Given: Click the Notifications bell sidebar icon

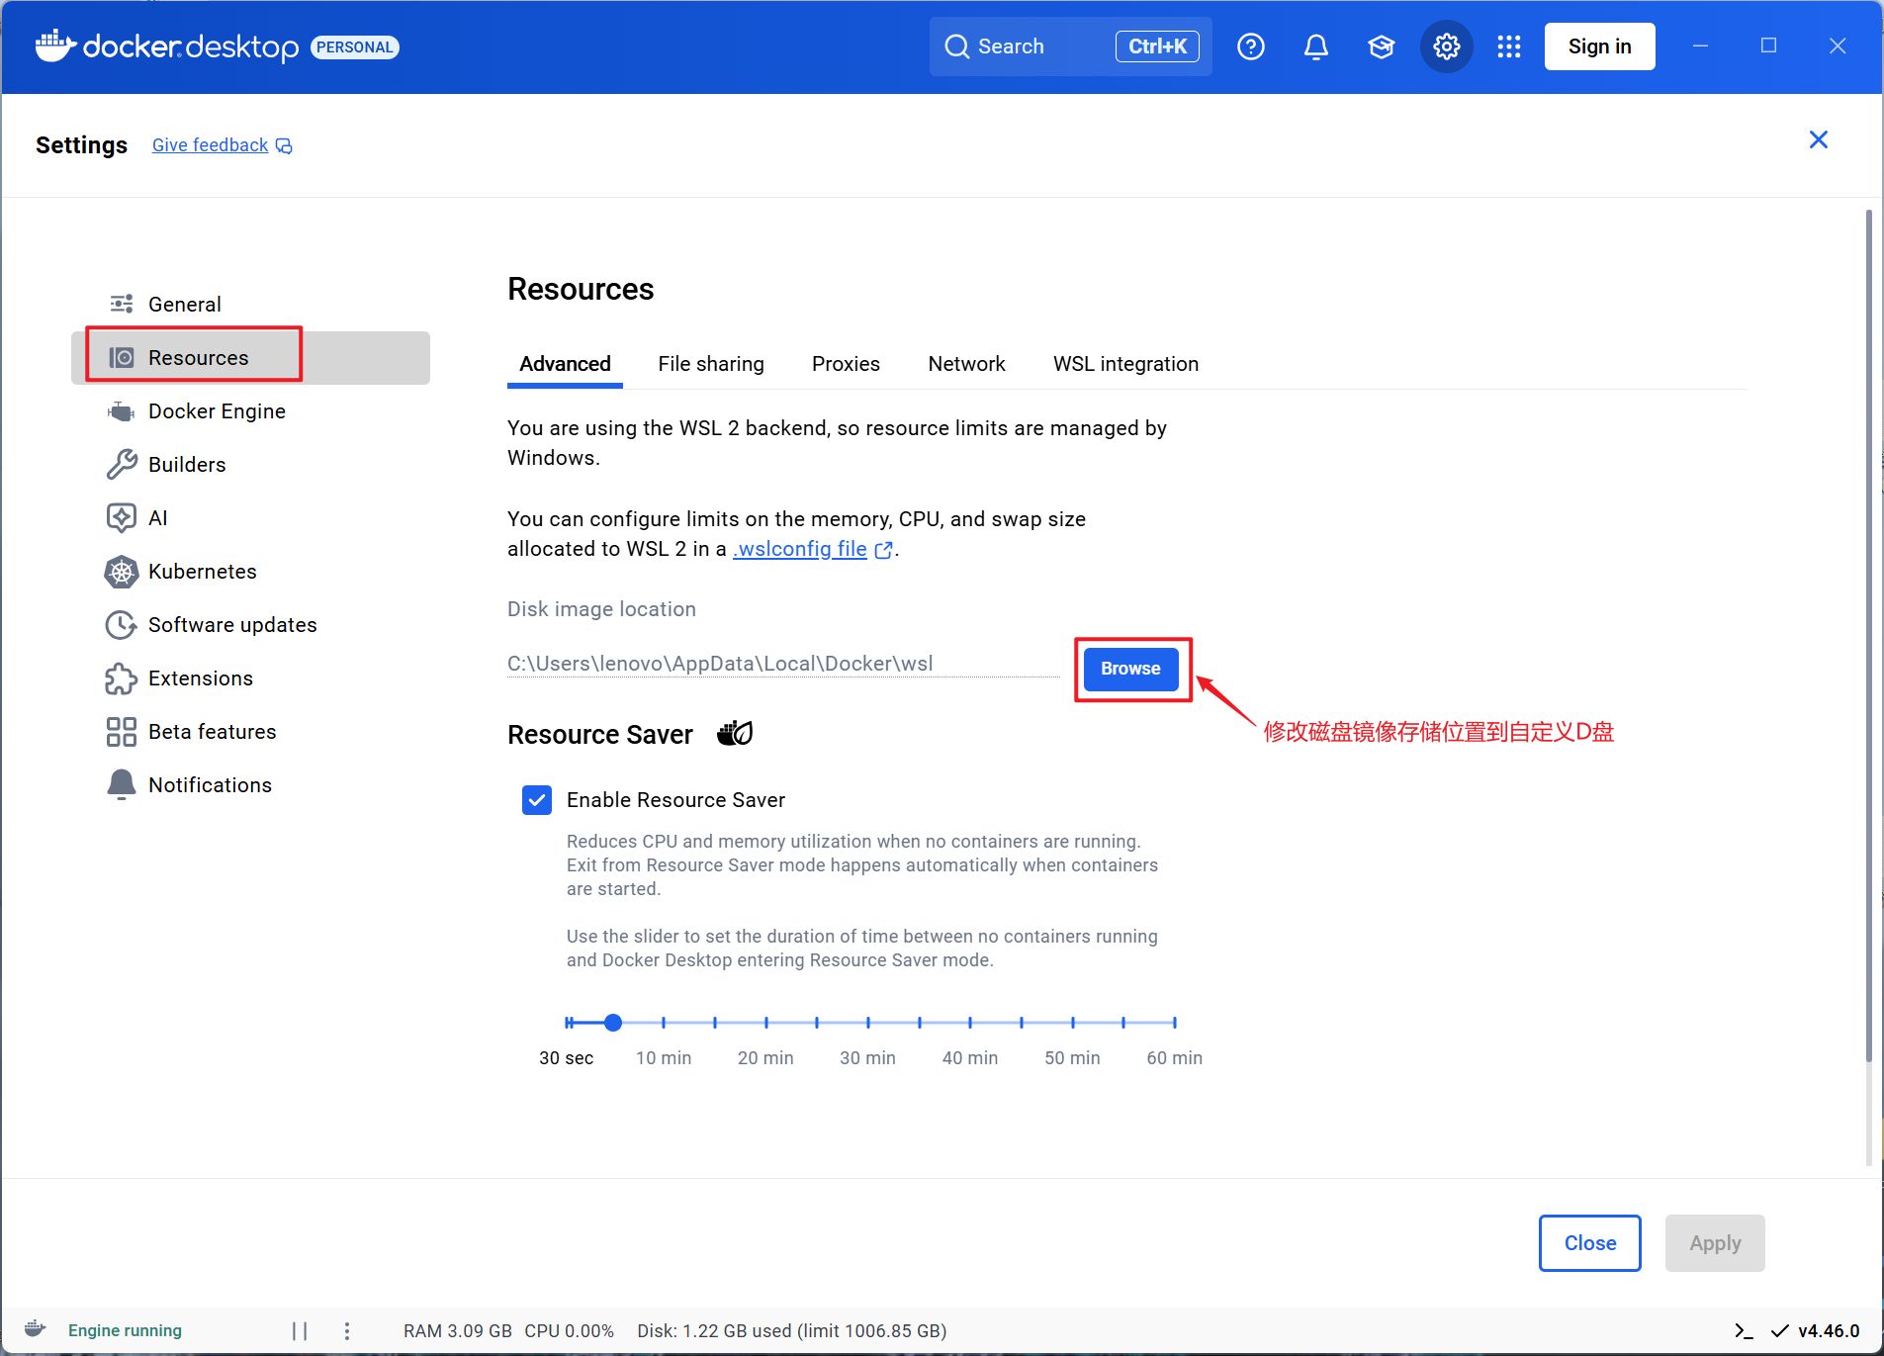Looking at the screenshot, I should pyautogui.click(x=121, y=784).
